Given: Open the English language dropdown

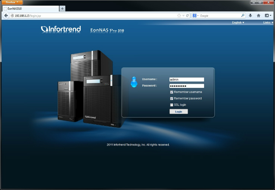Looking at the screenshot, I should (238, 22).
